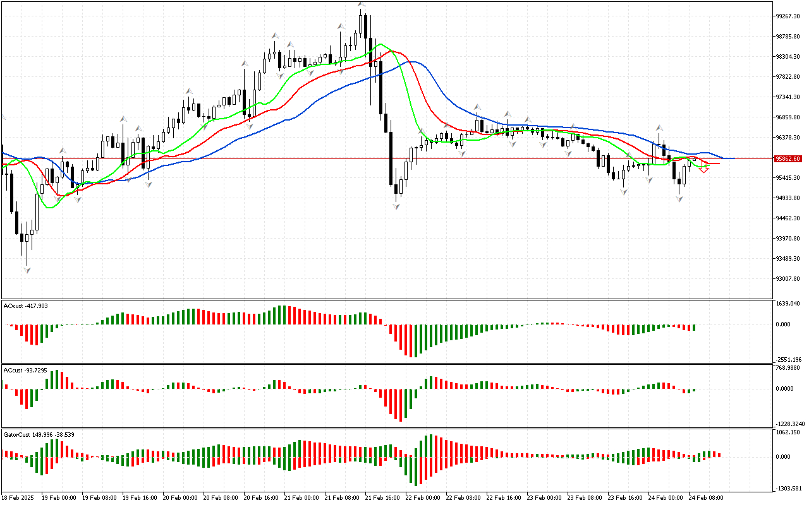This screenshot has height=505, width=809.
Task: Select the 96378.30 price level label
Action: coord(789,138)
